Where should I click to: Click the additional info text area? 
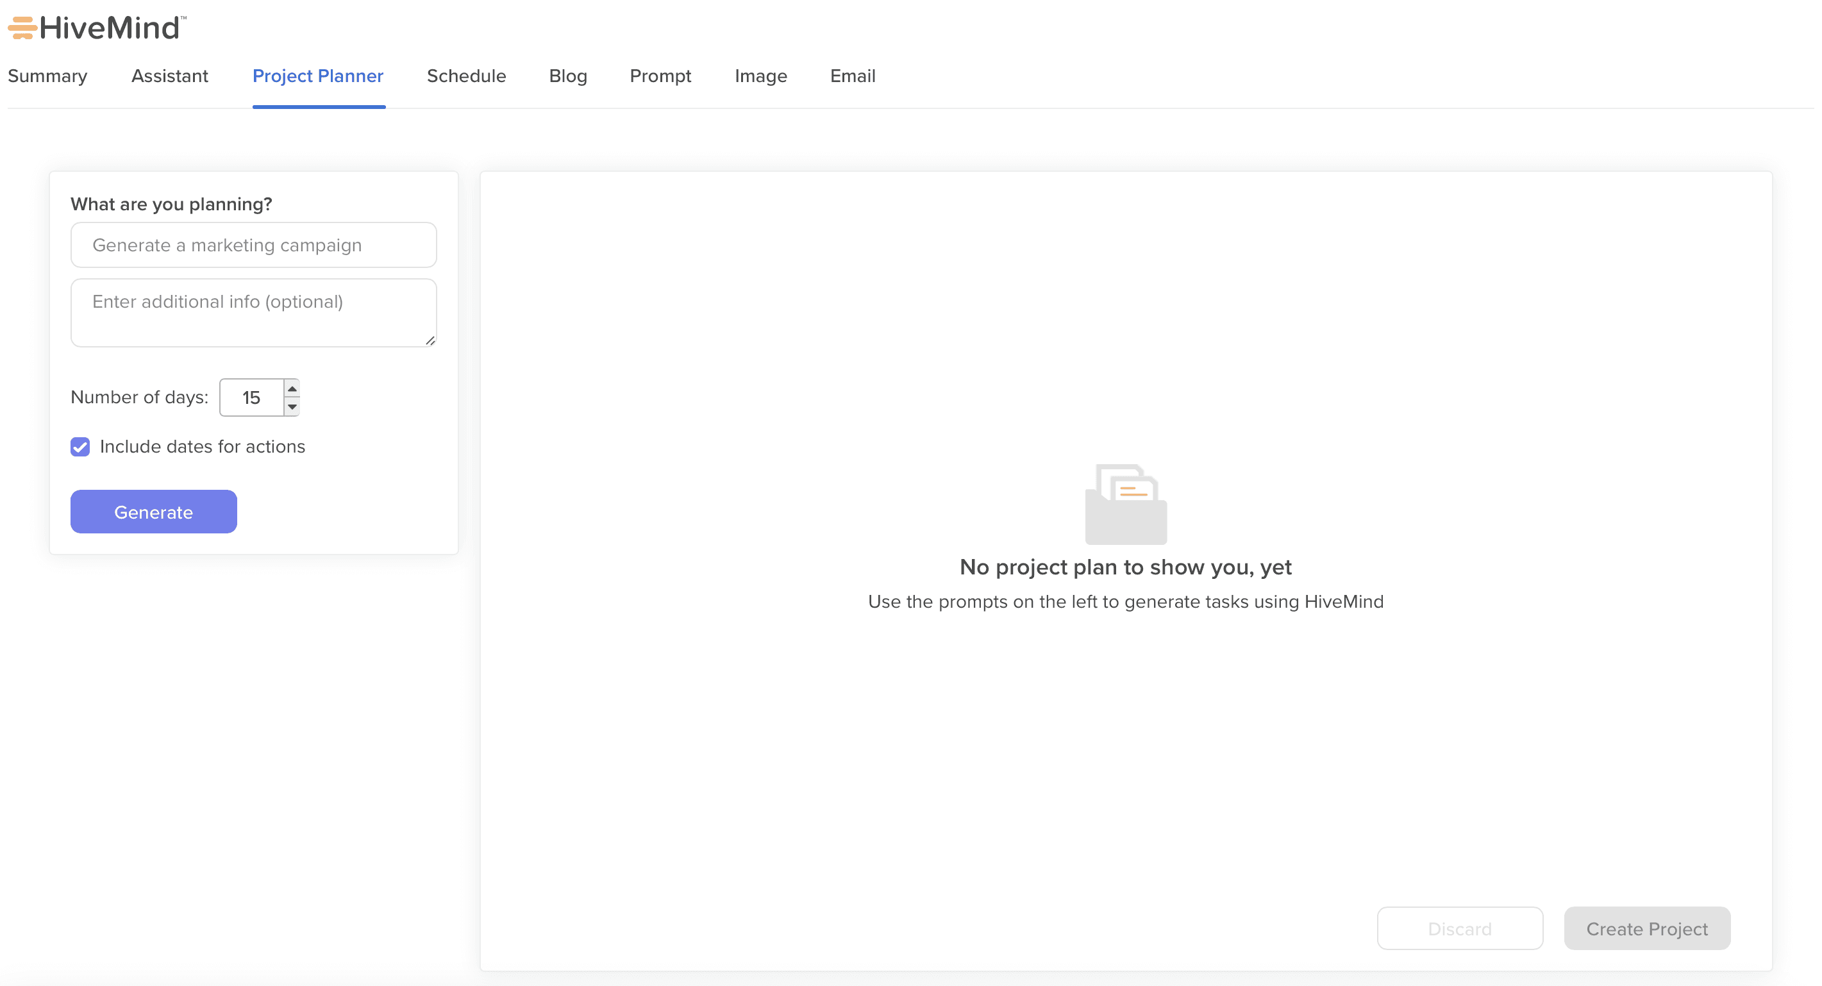coord(253,313)
